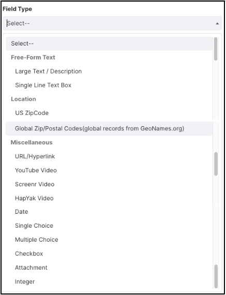Pick Single Line Text Box
The height and width of the screenshot is (295, 226).
coord(109,85)
